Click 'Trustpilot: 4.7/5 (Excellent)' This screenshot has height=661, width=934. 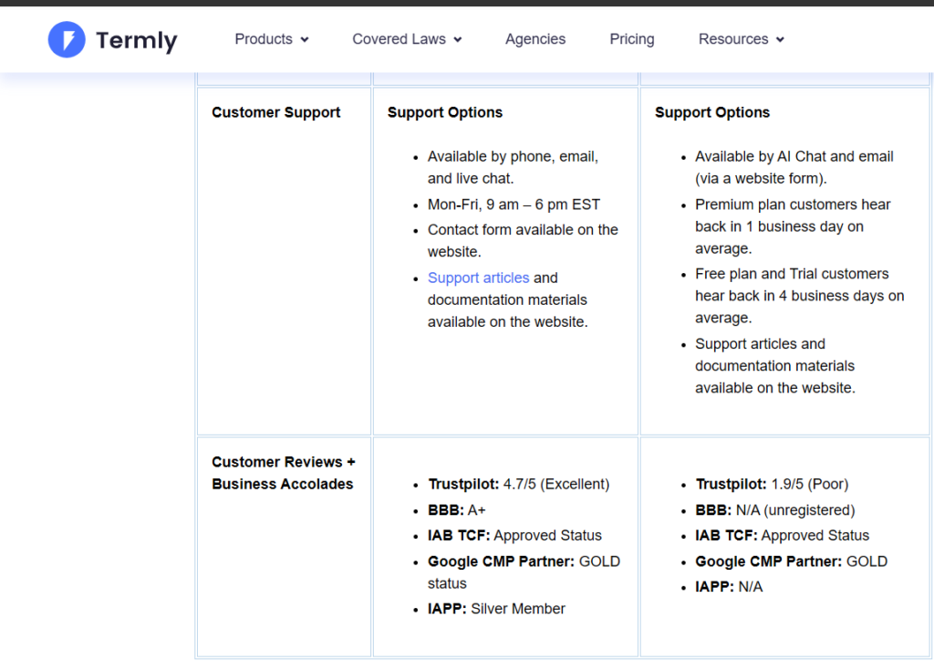(x=519, y=484)
